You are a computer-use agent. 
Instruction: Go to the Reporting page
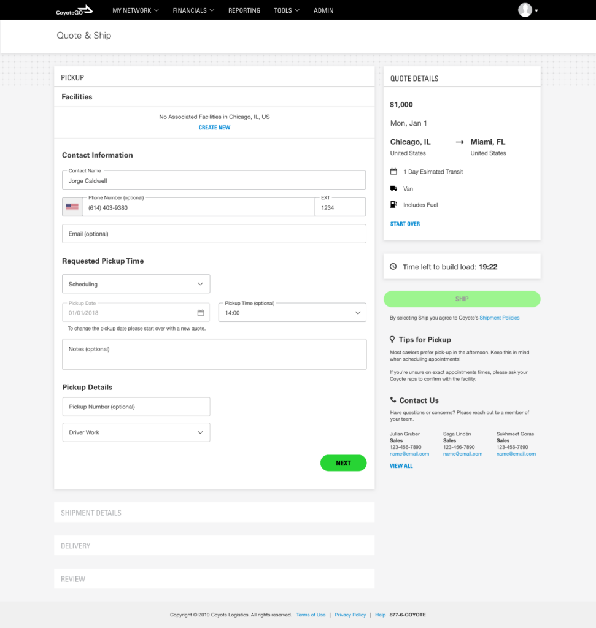point(244,10)
